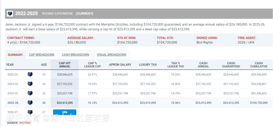Click the Apron Salary column header
The image size is (273, 127).
[120, 65]
